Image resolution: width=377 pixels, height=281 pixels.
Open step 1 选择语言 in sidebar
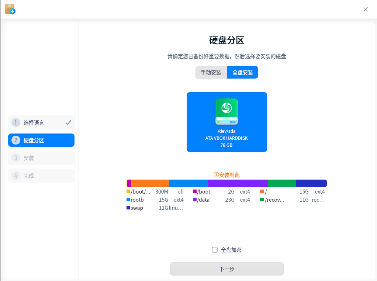pos(41,122)
